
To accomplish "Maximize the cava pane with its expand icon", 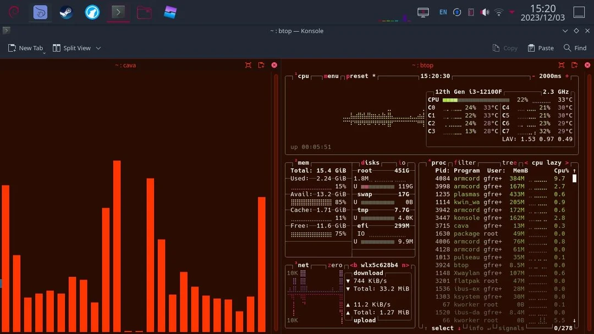I will [249, 65].
